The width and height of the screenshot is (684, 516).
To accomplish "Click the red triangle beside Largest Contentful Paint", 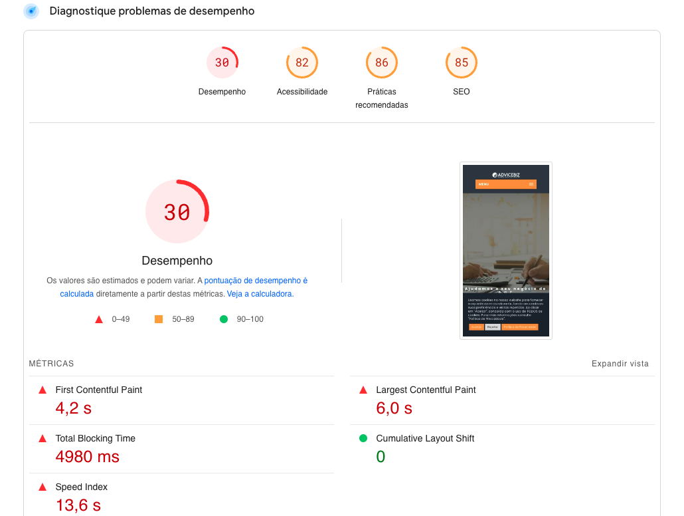I will point(363,390).
